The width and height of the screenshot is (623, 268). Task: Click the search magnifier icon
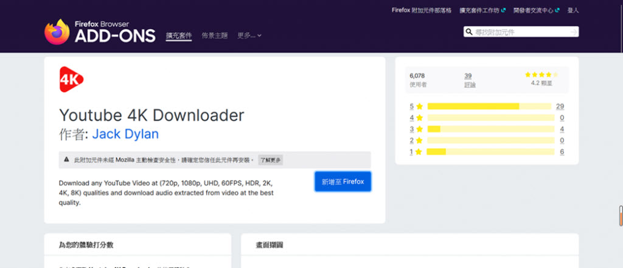(469, 32)
